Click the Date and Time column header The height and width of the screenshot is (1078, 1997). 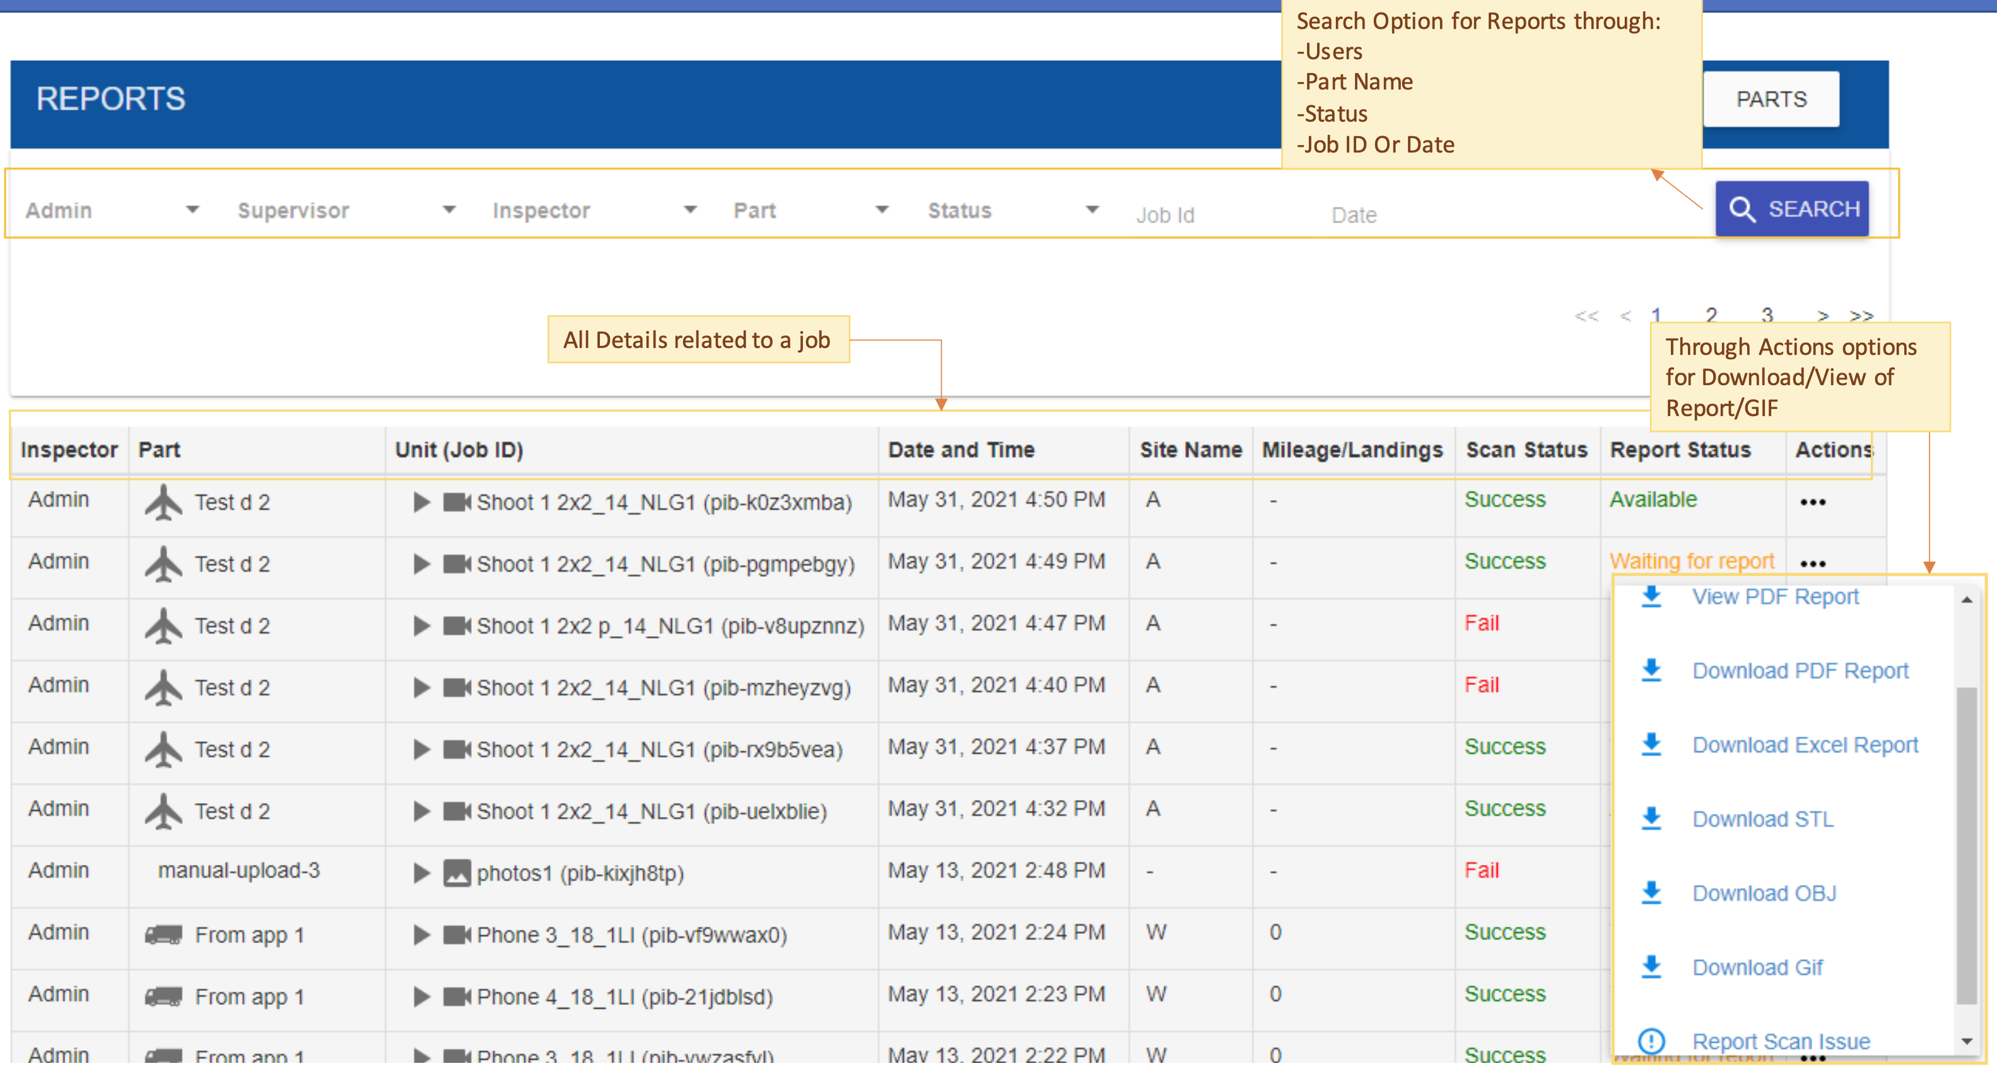tap(961, 449)
